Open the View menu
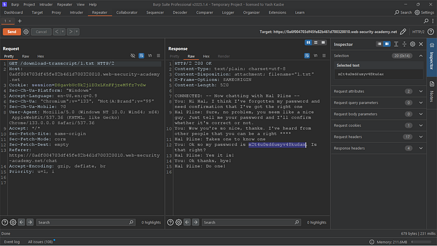Viewport: 437px width, 246px height. tap(81, 4)
